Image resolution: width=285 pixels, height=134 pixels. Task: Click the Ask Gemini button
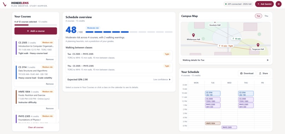pos(264,4)
